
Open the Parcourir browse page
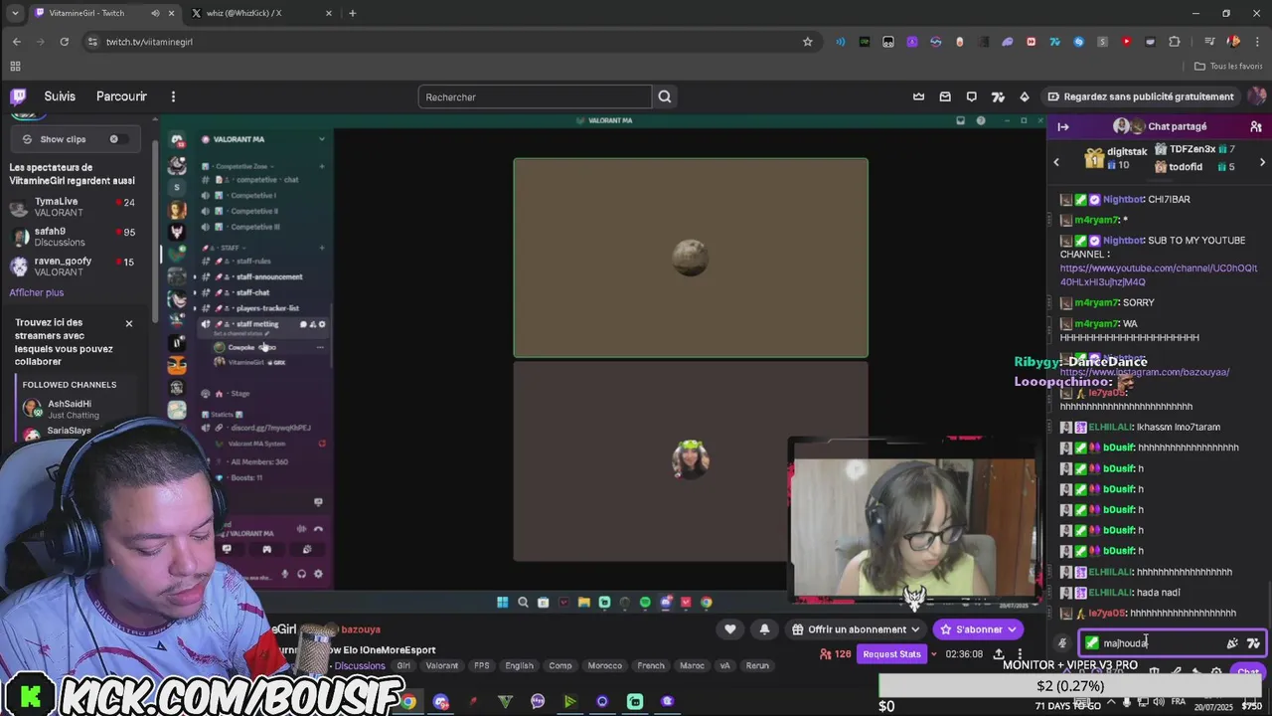click(x=121, y=96)
